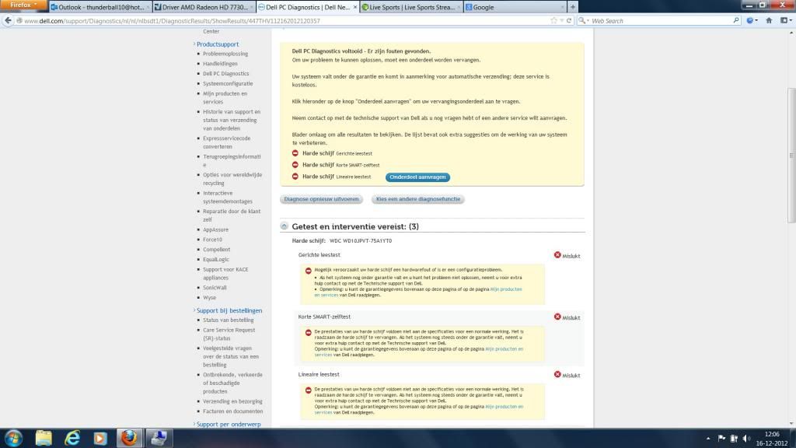Viewport: 796px width, 448px height.
Task: Open the orange Firefox menu dropdown
Action: [x=23, y=5]
